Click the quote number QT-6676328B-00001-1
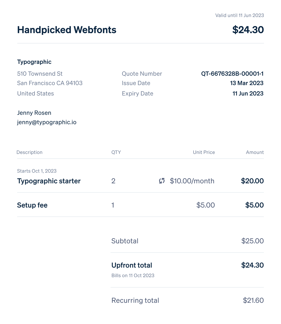Viewport: 281px width, 324px height. click(232, 74)
